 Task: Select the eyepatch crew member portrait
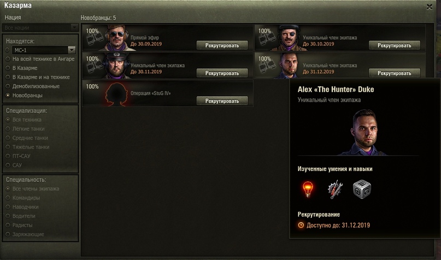289,38
